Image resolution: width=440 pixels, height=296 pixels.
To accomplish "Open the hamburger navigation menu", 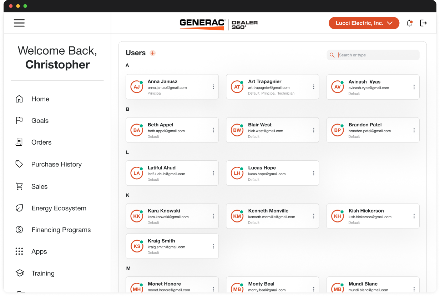I will (19, 23).
